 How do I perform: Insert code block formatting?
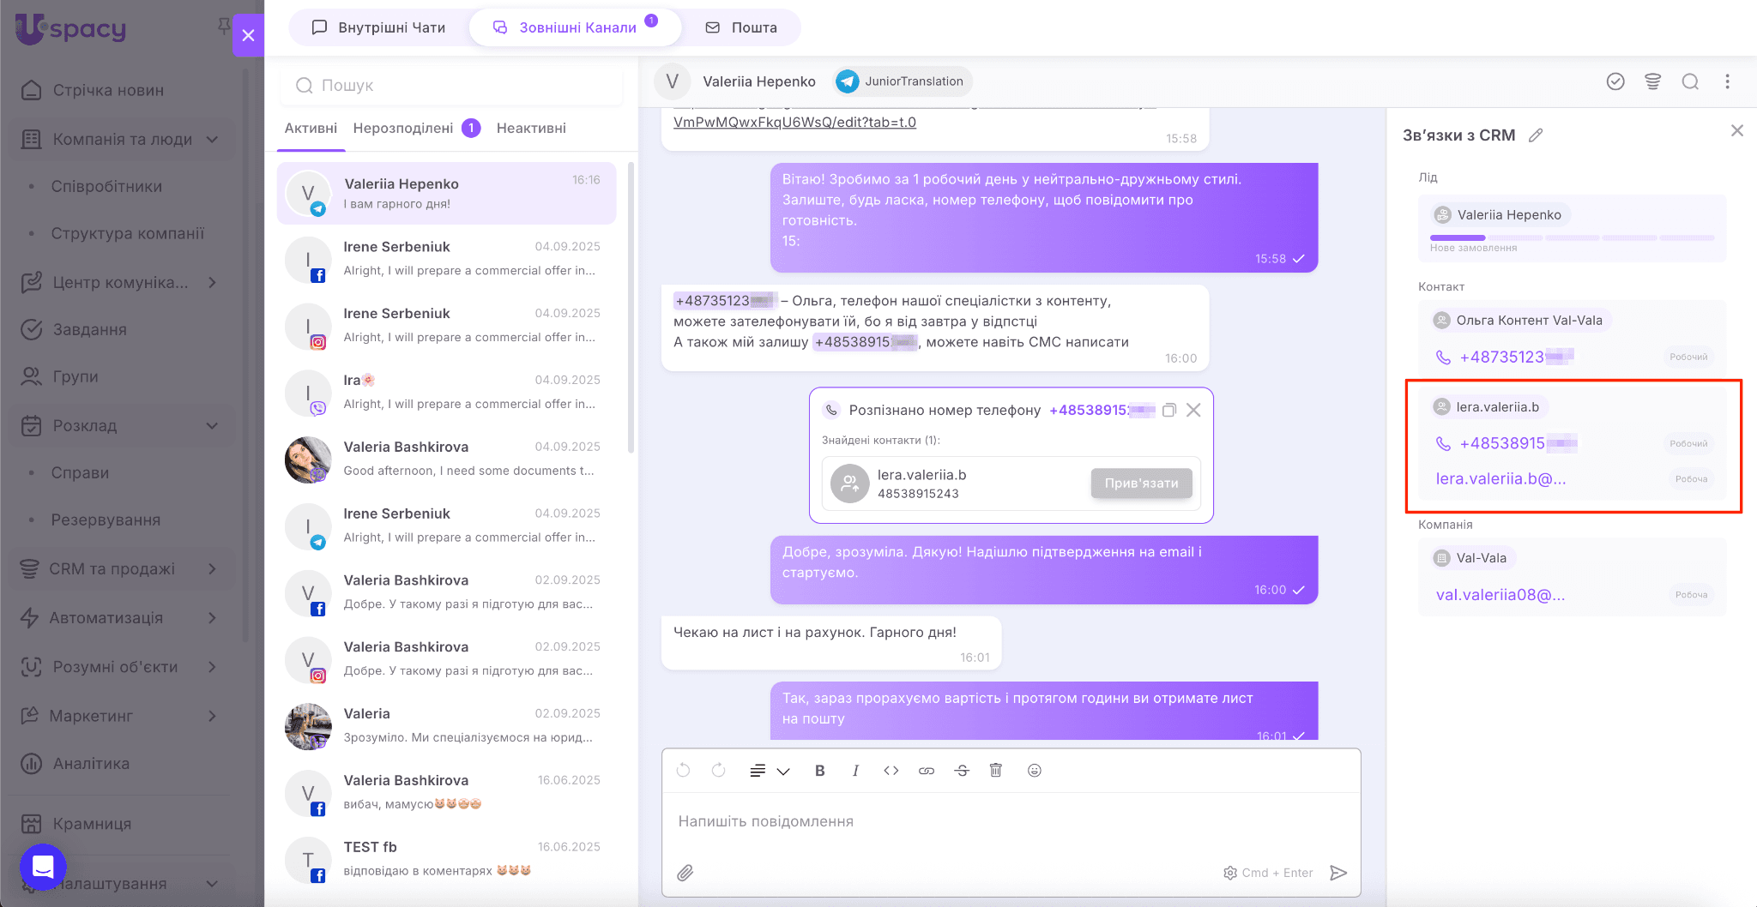[x=891, y=771]
